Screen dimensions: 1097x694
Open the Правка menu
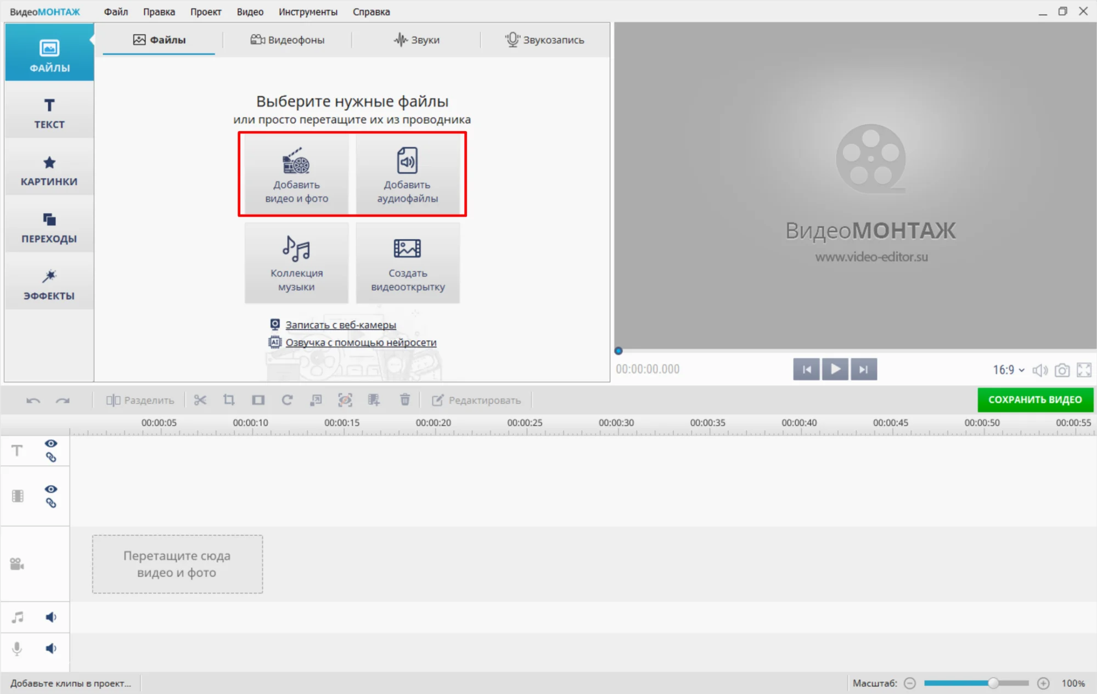pyautogui.click(x=159, y=12)
